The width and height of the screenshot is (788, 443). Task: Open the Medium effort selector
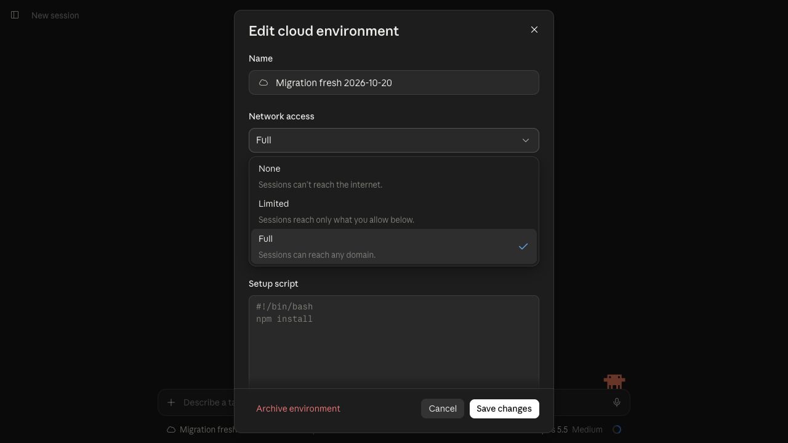pyautogui.click(x=587, y=429)
